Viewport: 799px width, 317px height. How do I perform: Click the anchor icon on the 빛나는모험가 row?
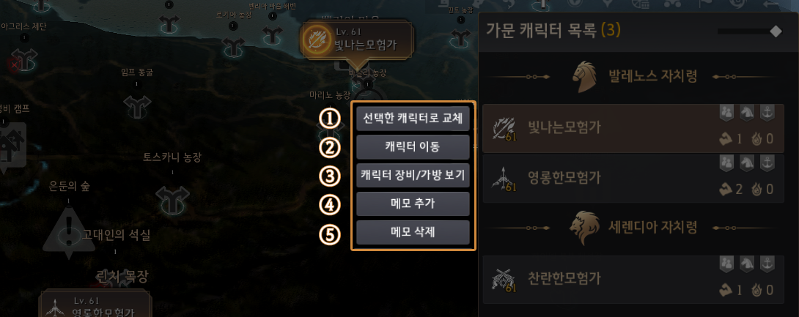tap(765, 113)
